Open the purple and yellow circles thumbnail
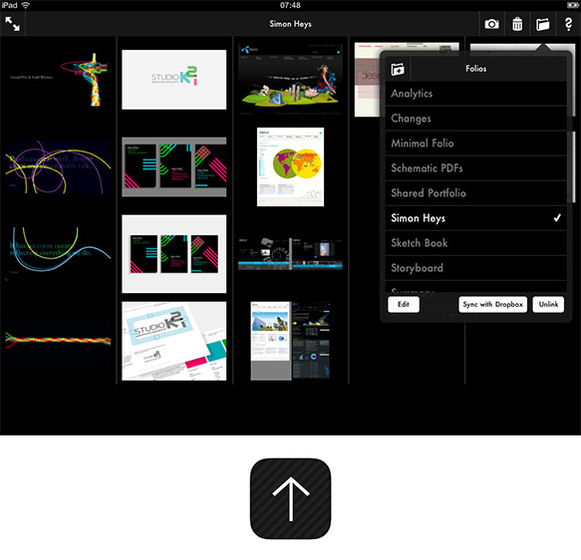This screenshot has height=560, width=581. (x=58, y=166)
